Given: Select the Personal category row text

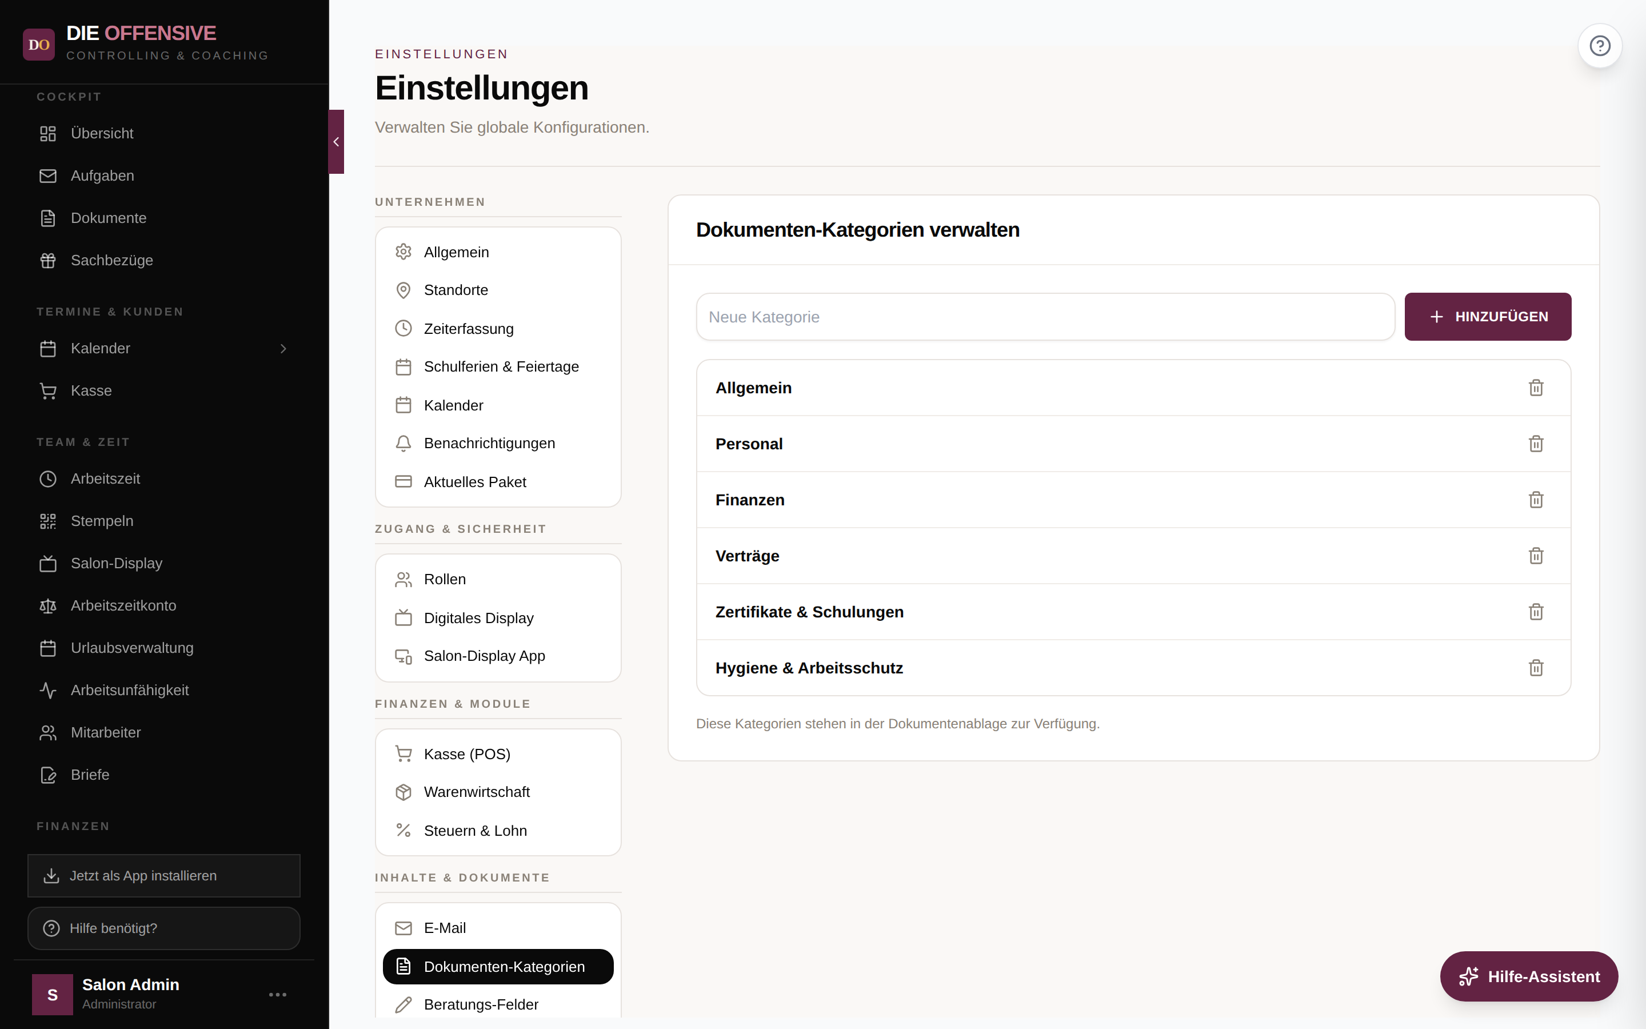Looking at the screenshot, I should [749, 444].
